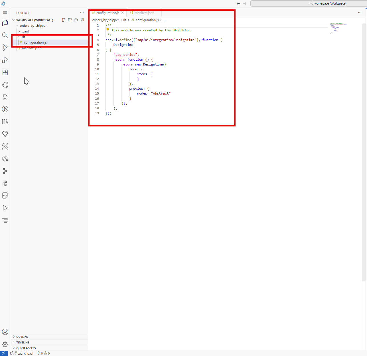Open the Manage settings gear
Screen dimensions: 367x356
point(5,344)
